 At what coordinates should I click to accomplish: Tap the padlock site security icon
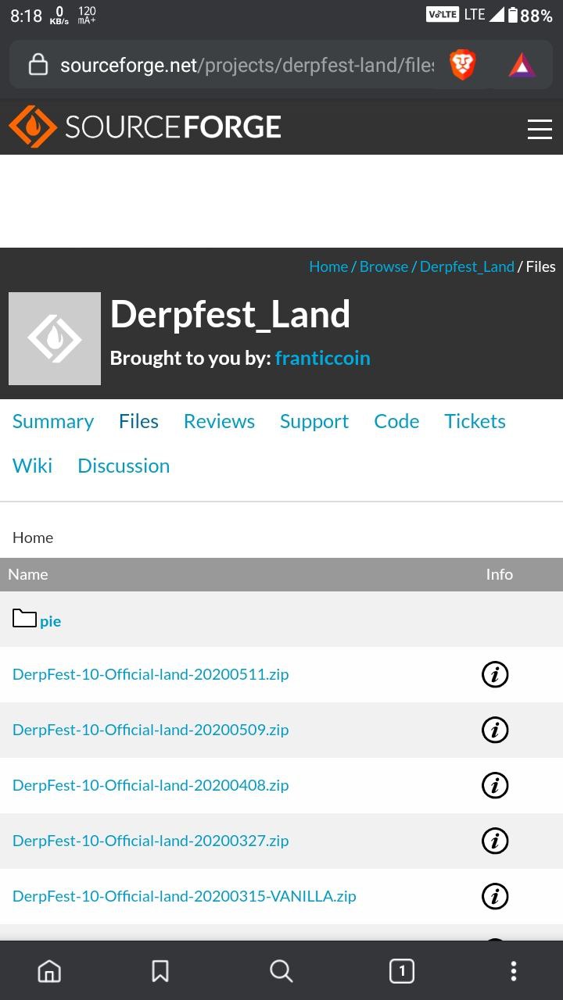pyautogui.click(x=38, y=65)
